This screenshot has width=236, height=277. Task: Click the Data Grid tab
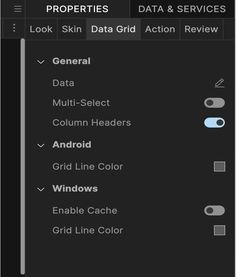pos(113,29)
